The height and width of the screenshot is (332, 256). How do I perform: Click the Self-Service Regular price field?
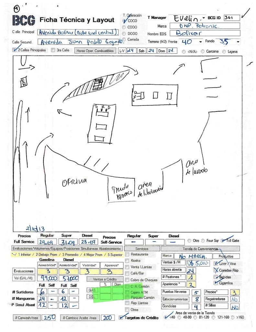pos(134,242)
